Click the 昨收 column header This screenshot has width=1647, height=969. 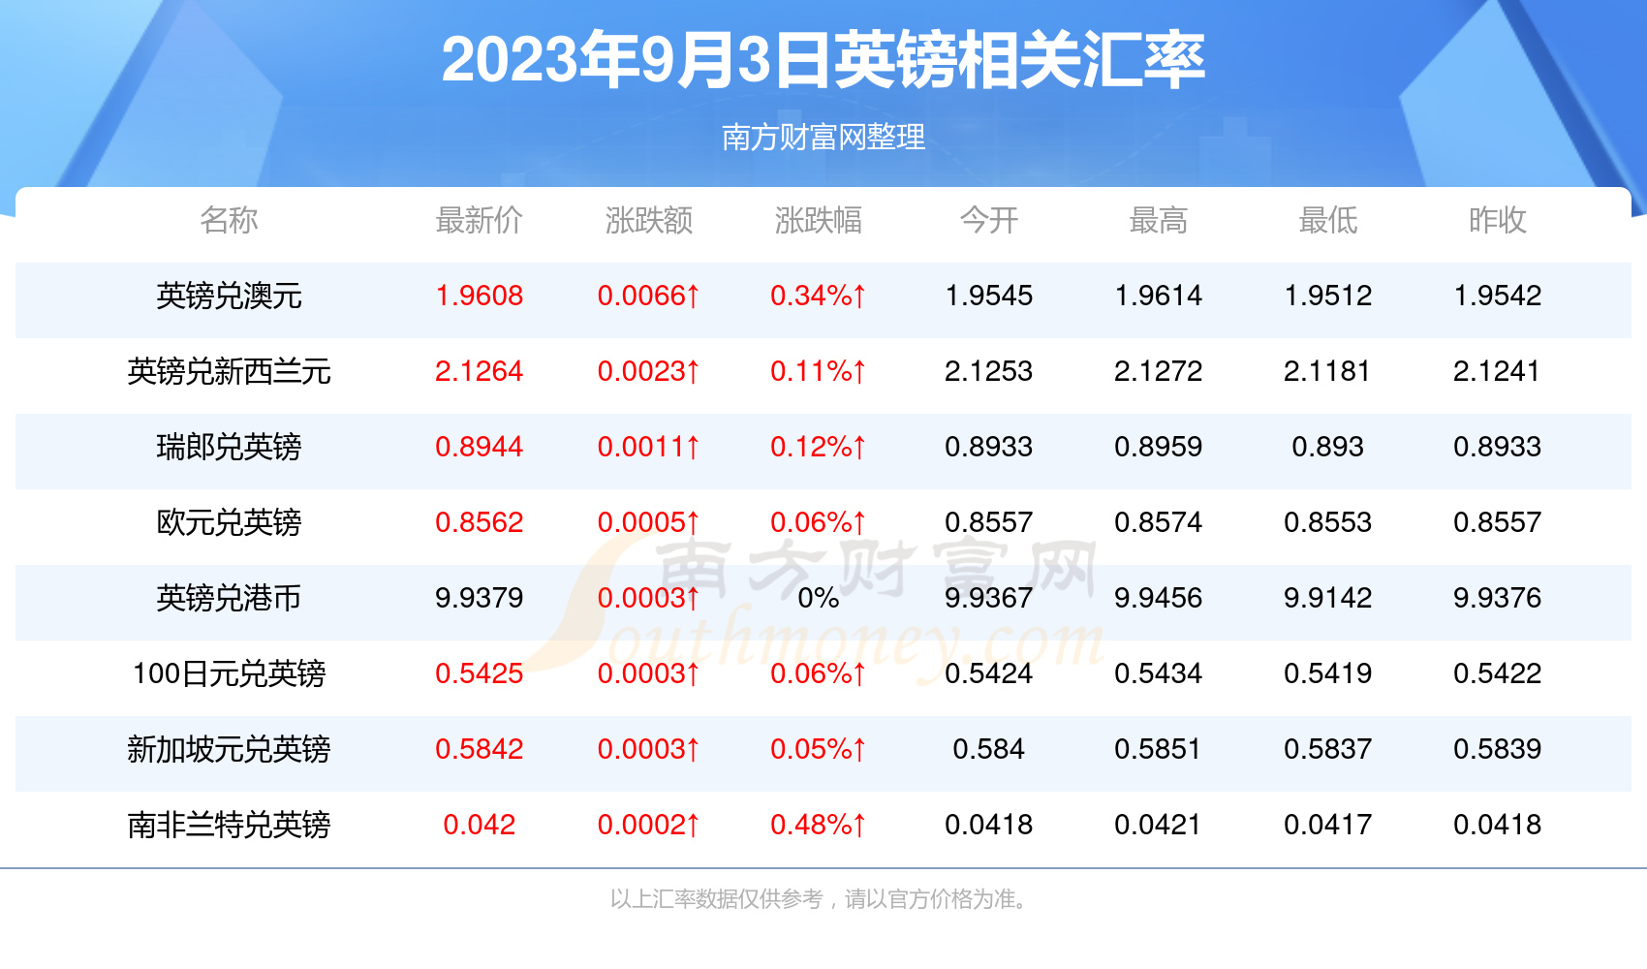1497,220
